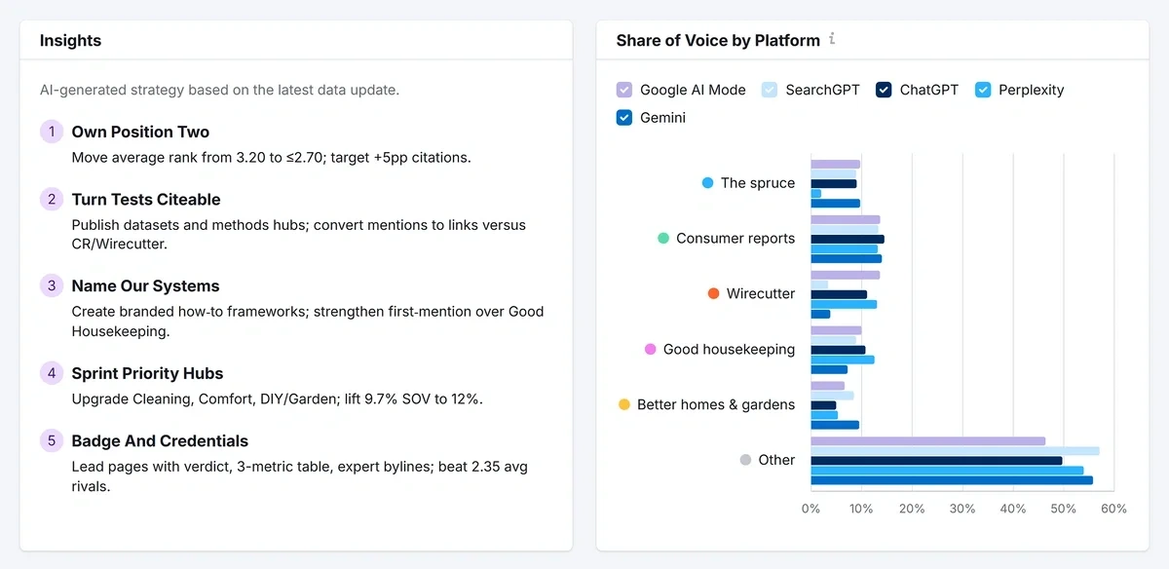Click the orange dot beside Wirecutter

(x=714, y=294)
